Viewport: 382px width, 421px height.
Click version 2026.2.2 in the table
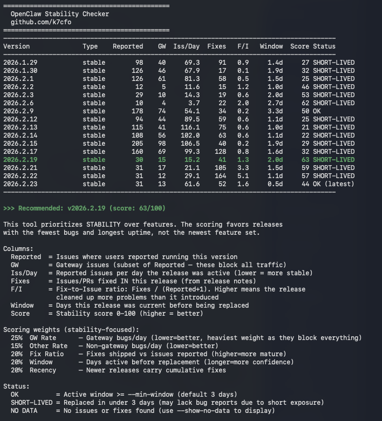[18, 87]
